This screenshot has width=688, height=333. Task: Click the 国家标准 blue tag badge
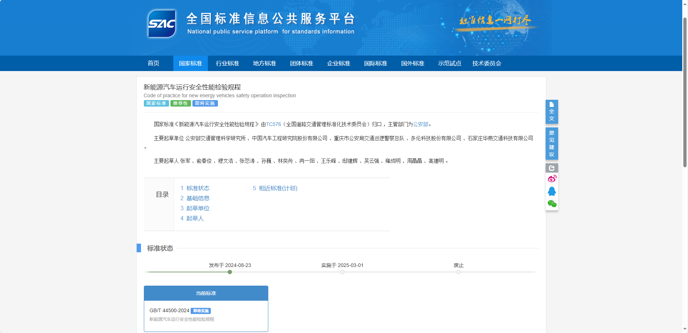[x=156, y=103]
